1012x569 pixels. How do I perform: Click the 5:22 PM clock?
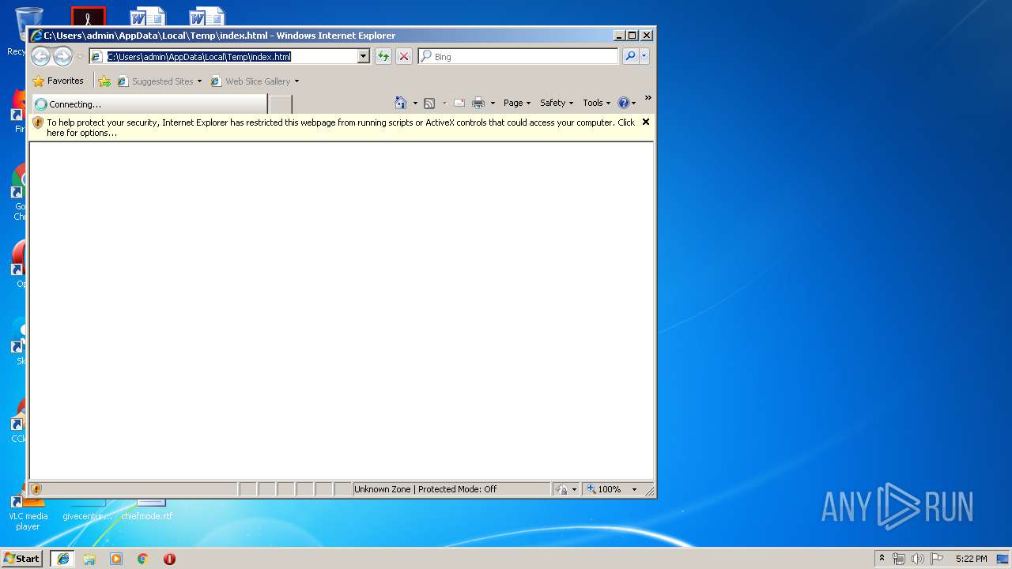[971, 559]
